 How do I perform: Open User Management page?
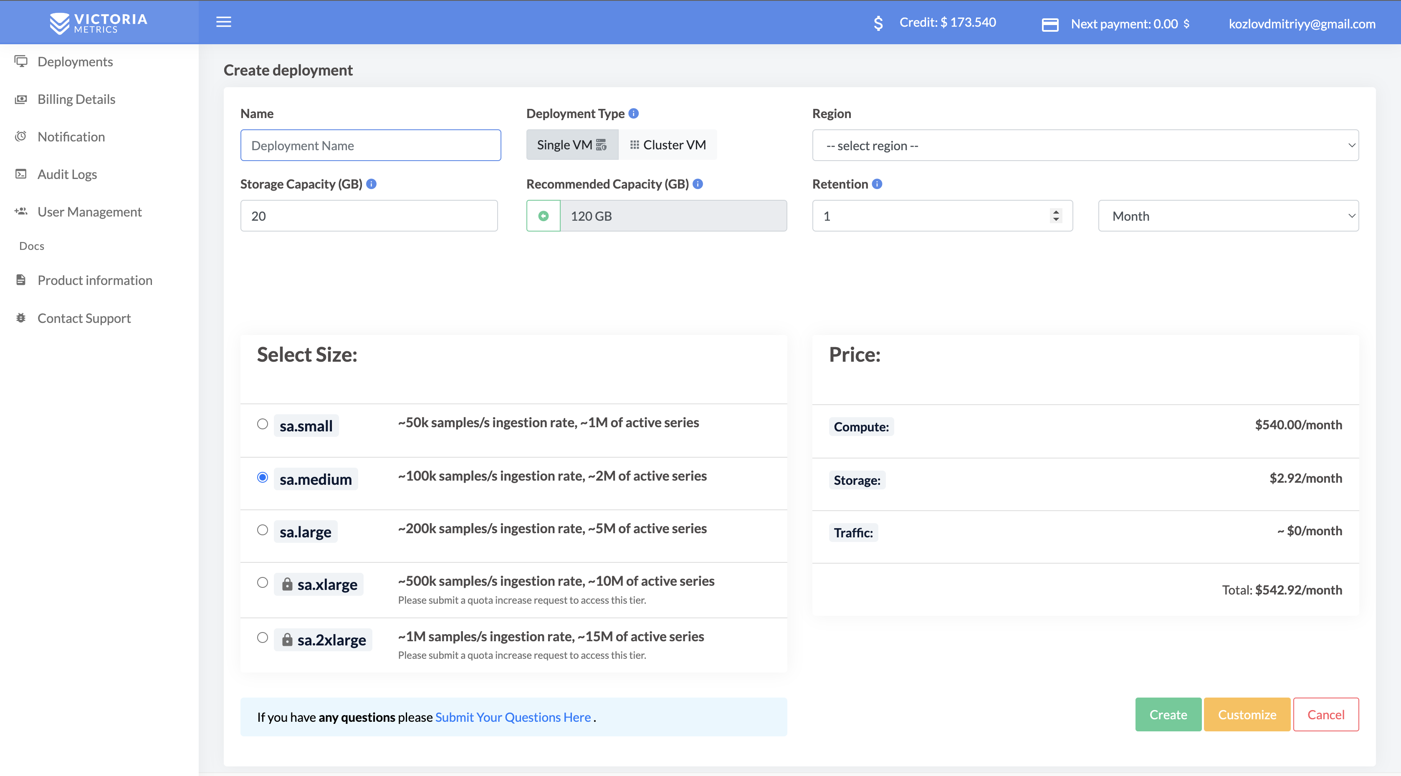[89, 212]
